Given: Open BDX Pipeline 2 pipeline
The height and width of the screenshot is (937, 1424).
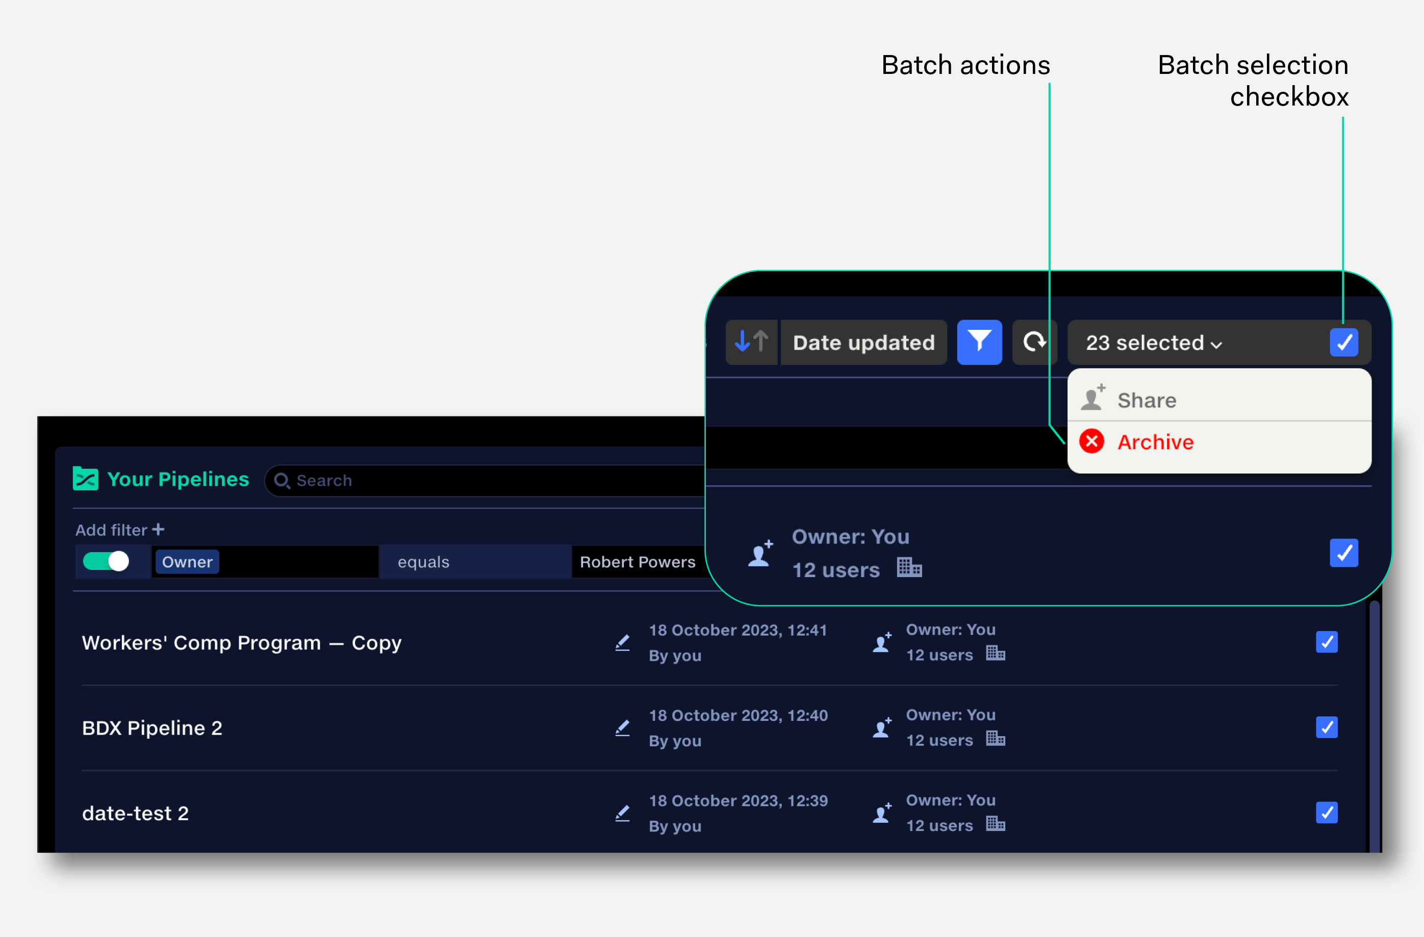Looking at the screenshot, I should [x=152, y=727].
